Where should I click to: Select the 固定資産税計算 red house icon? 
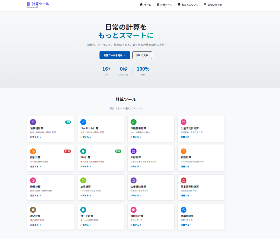click(x=183, y=181)
